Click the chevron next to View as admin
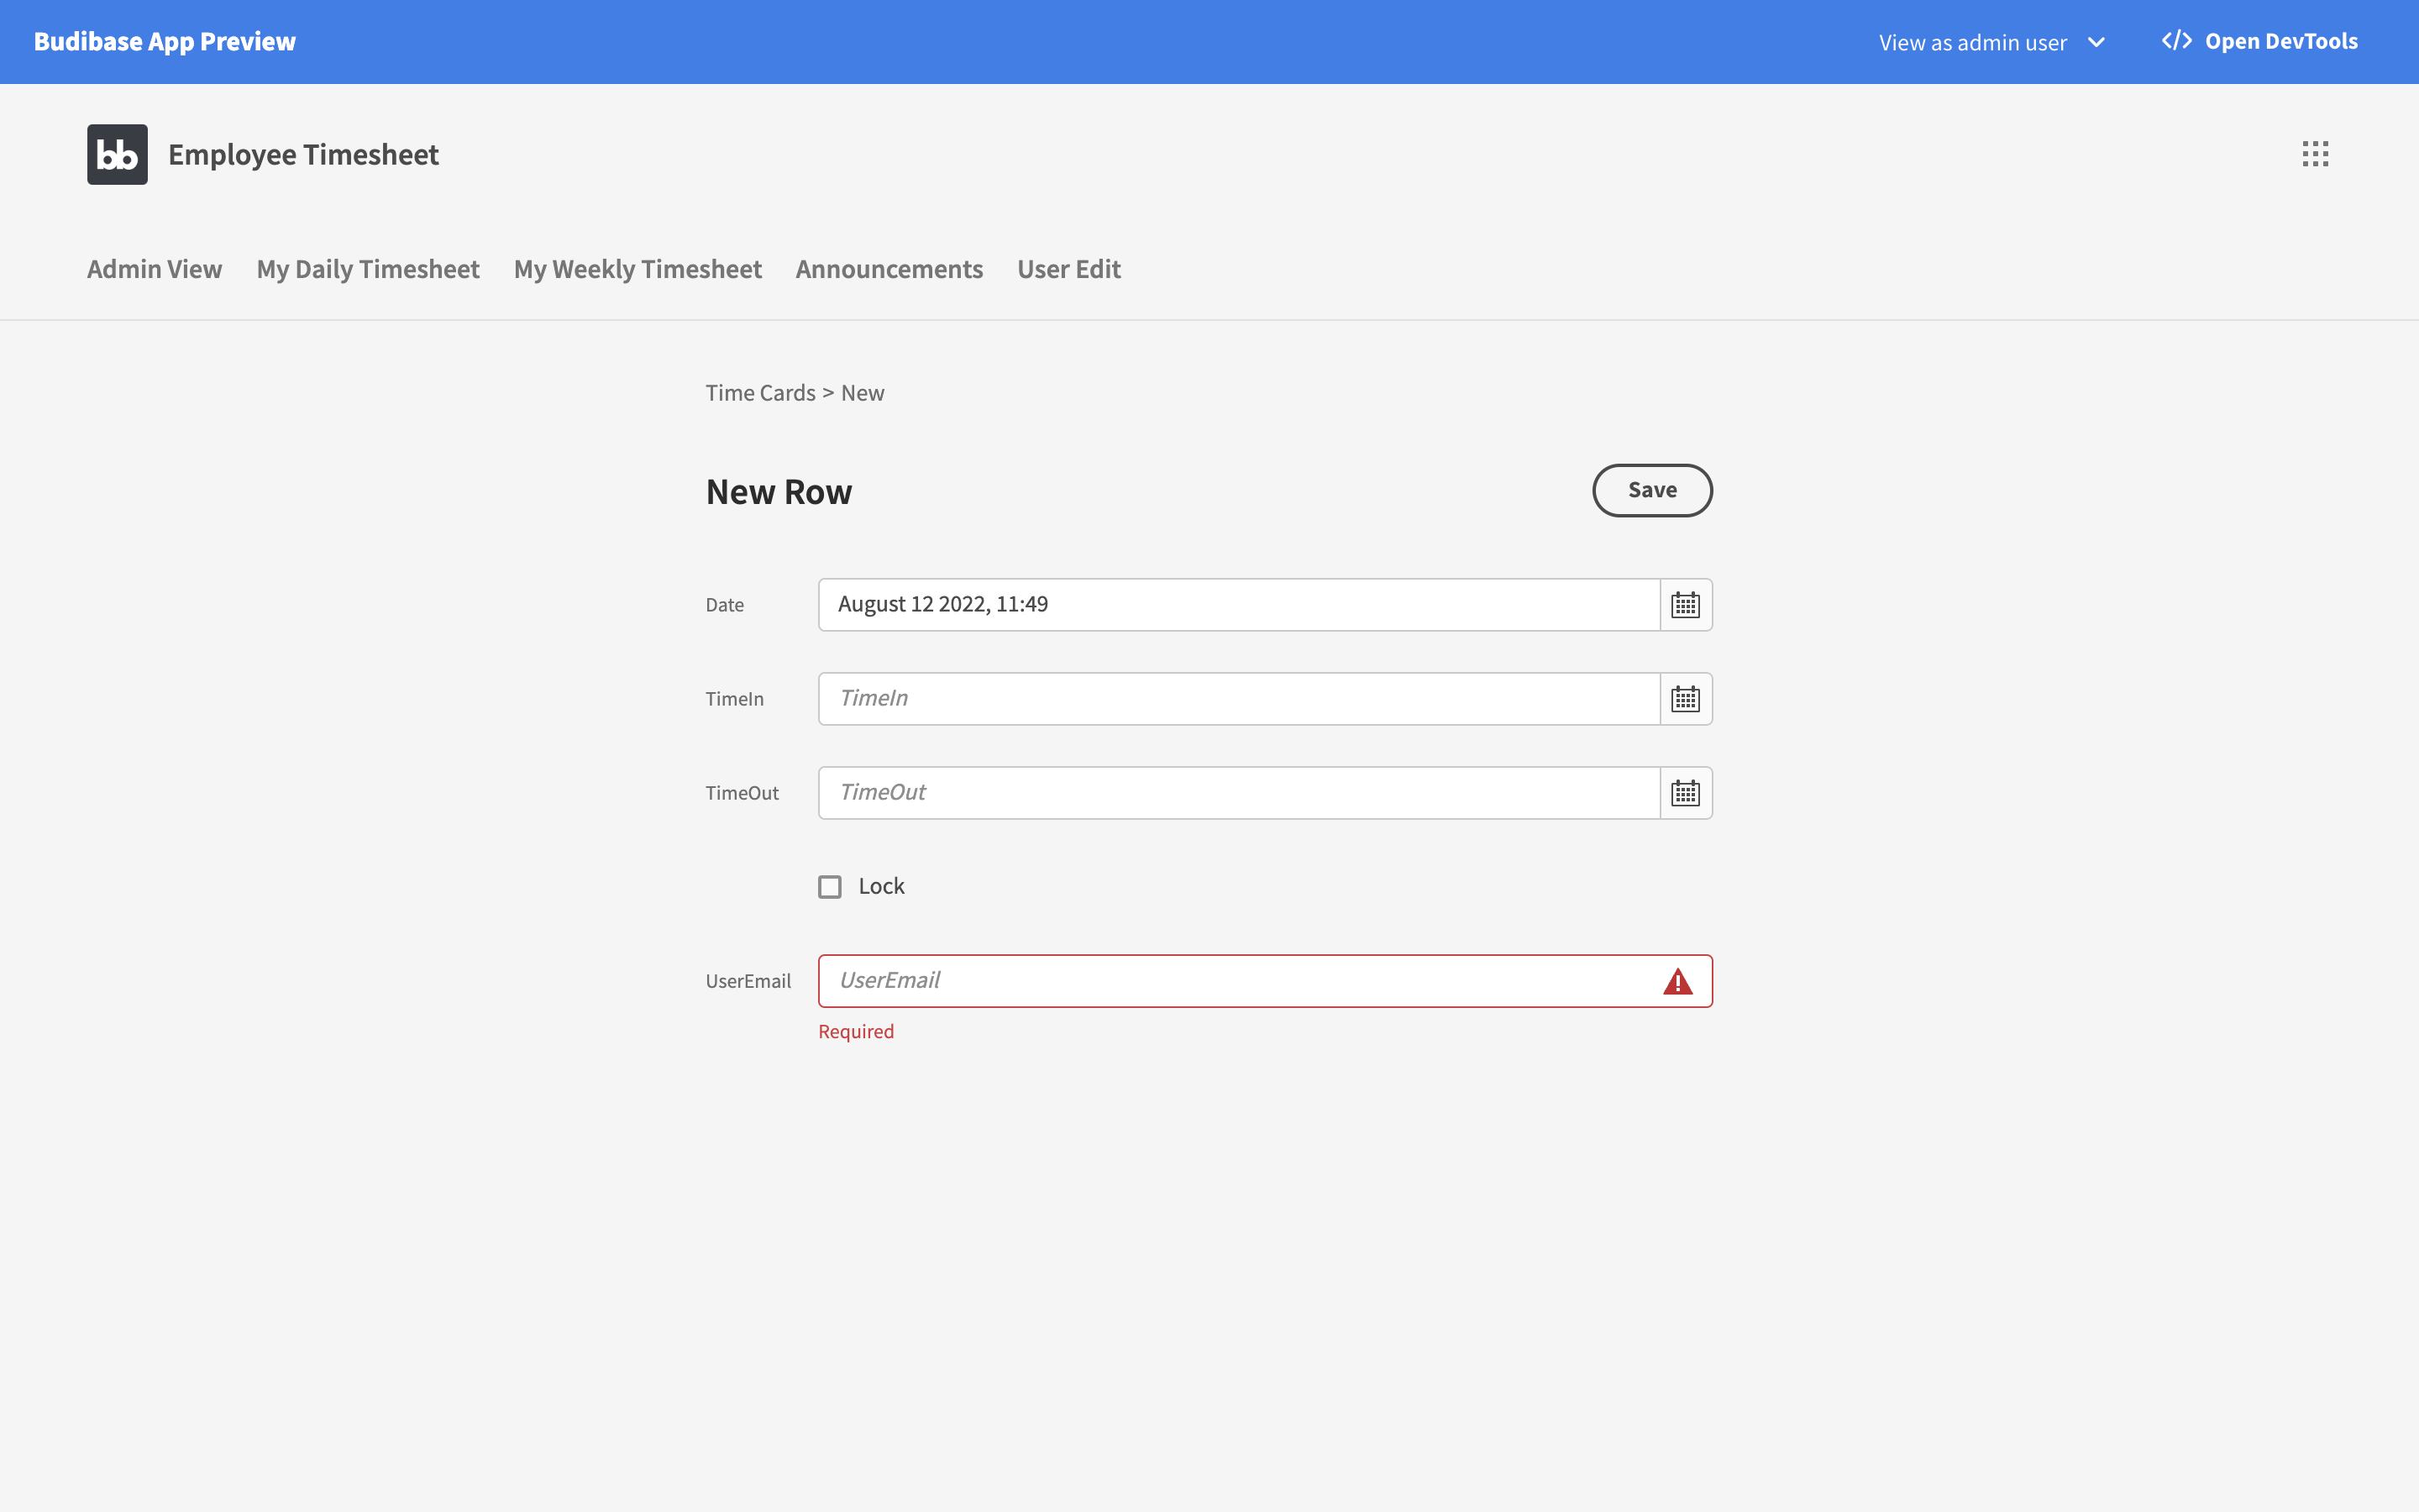The width and height of the screenshot is (2419, 1512). coord(2096,42)
